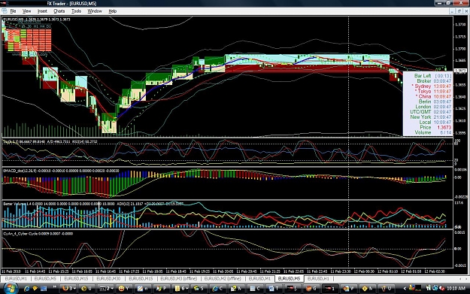Image resolution: width=470 pixels, height=294 pixels.
Task: Open the Insert menu
Action: click(x=42, y=11)
